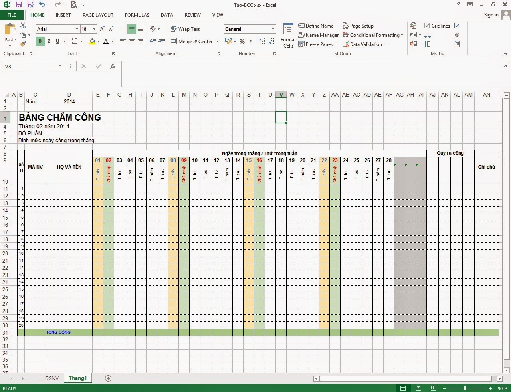The height and width of the screenshot is (392, 511).
Task: Select the radio button in MsThu group
Action: click(x=458, y=35)
